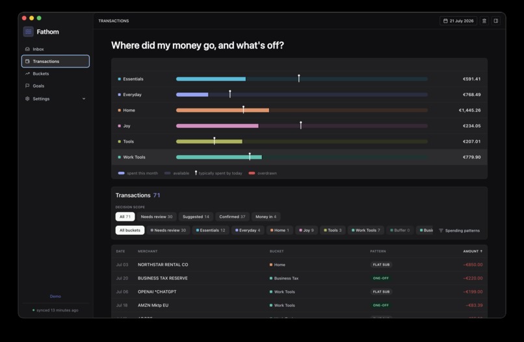Select the Money in 4 scope chip
The height and width of the screenshot is (342, 524).
(x=266, y=217)
